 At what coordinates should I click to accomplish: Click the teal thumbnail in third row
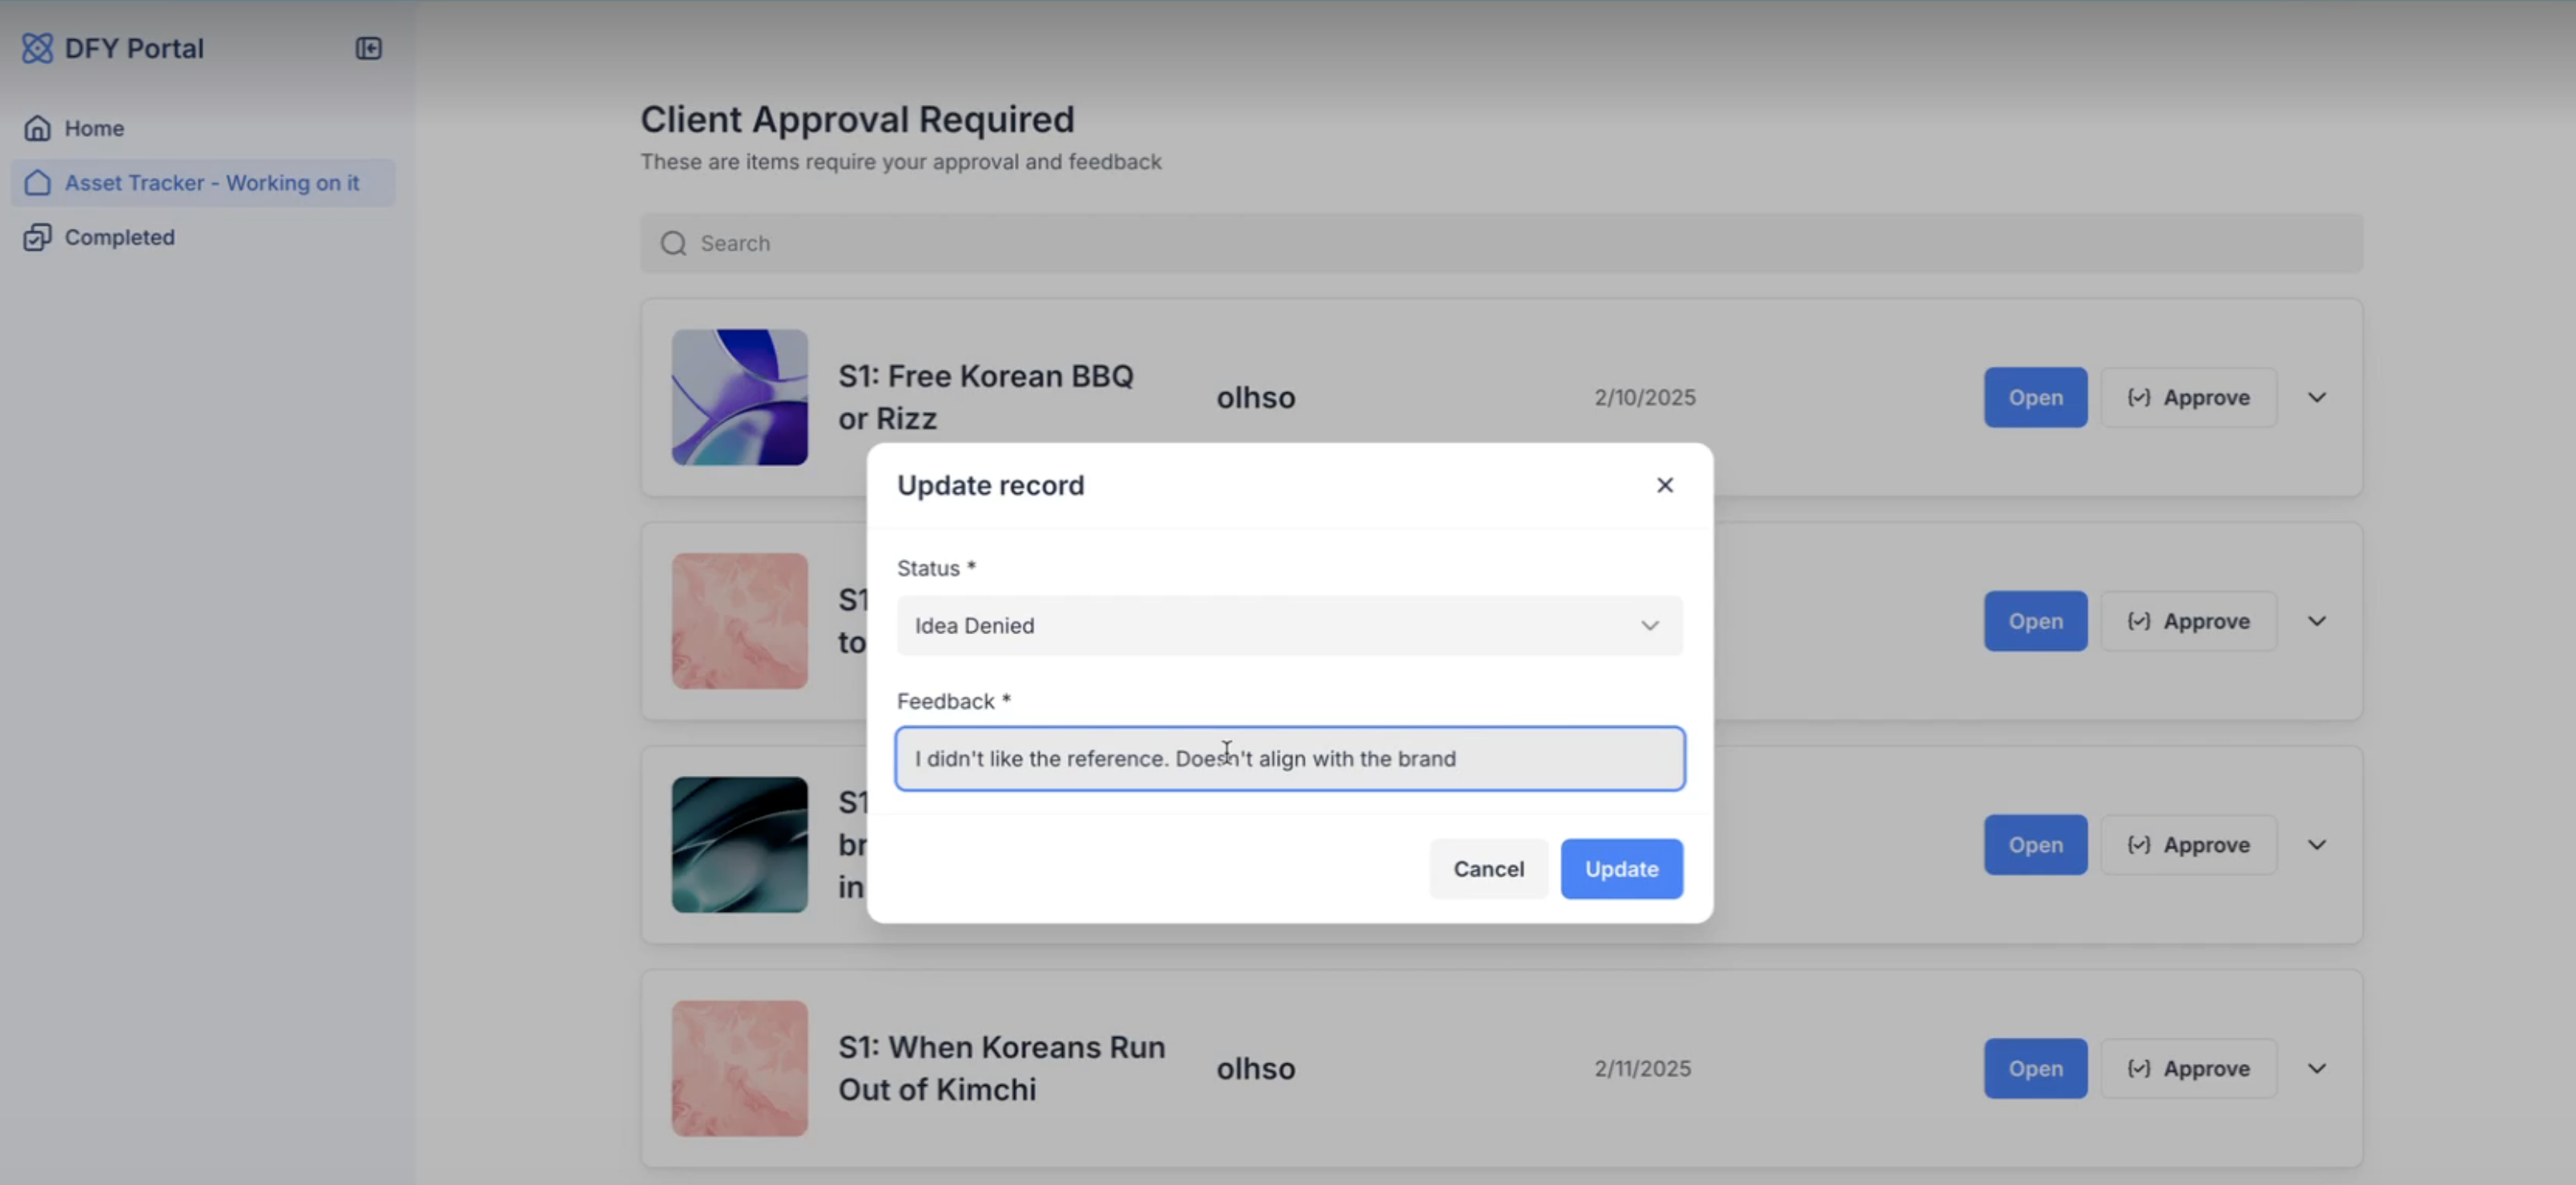pyautogui.click(x=739, y=845)
